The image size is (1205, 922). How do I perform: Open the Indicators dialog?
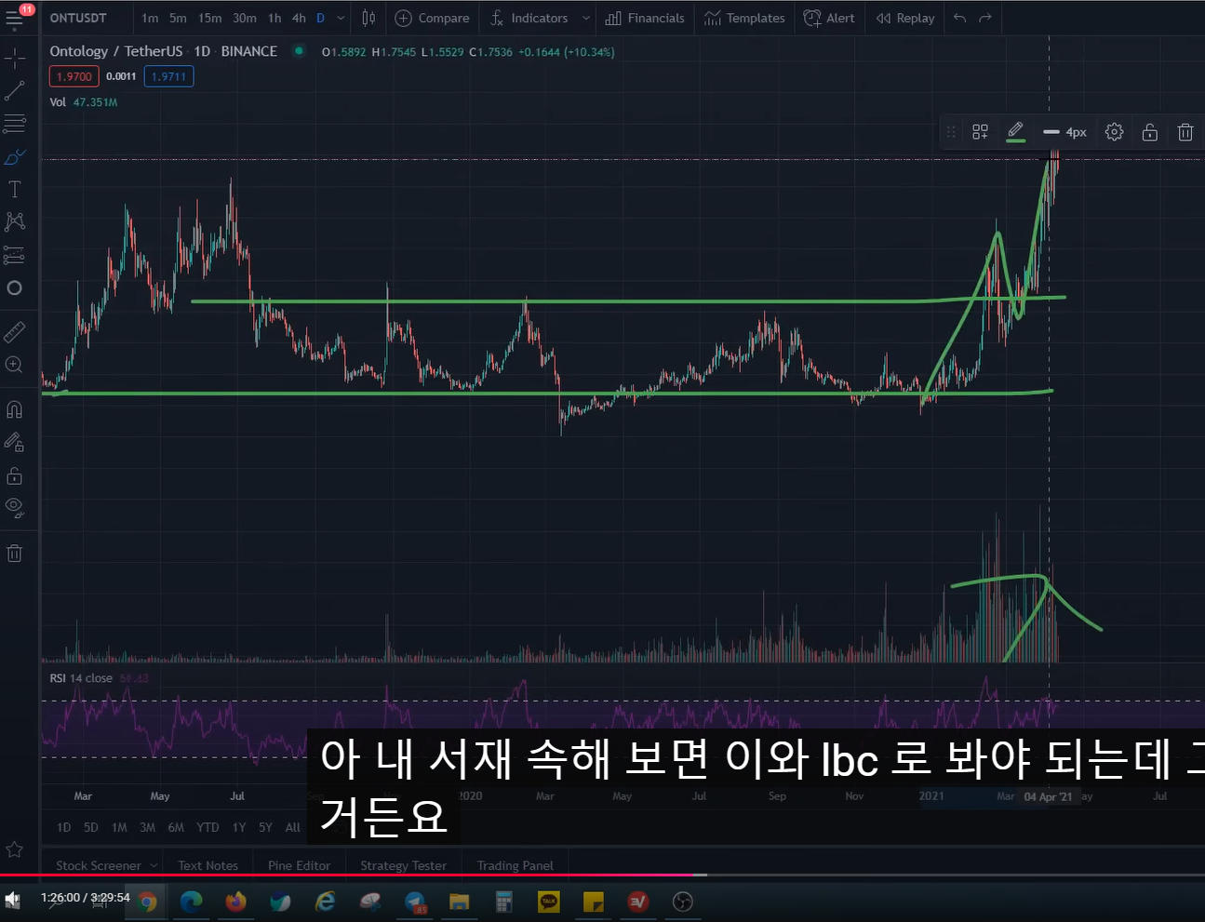(x=529, y=18)
